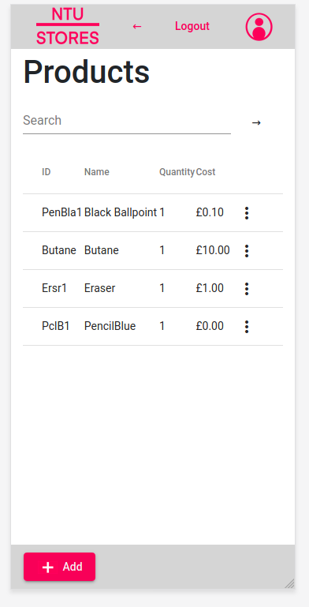Select the Butane product name cell
The image size is (309, 607).
(102, 250)
